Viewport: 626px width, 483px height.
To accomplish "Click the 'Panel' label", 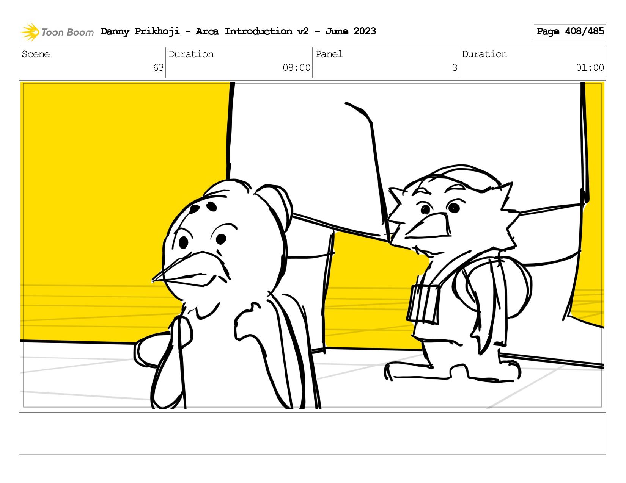I will tap(329, 54).
